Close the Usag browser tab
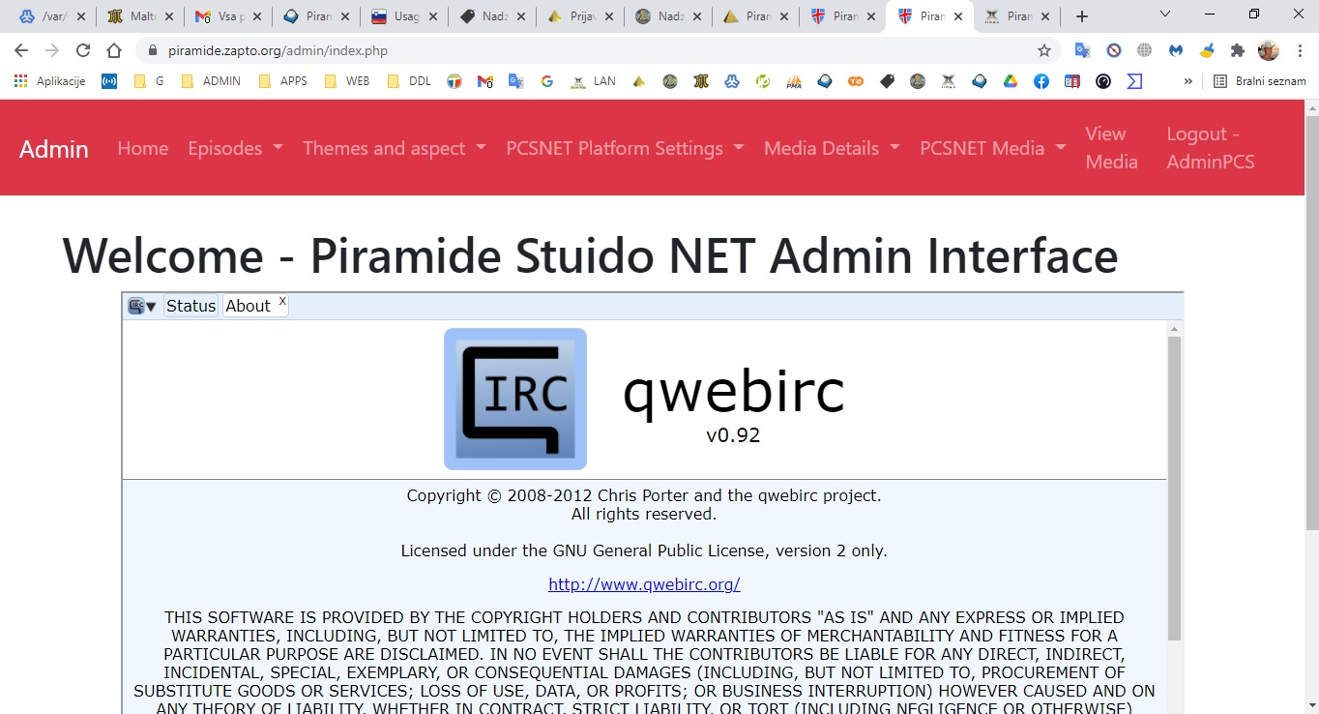Image resolution: width=1319 pixels, height=714 pixels. [432, 16]
